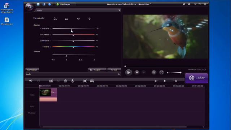Click the timeline scroll right arrow

click(204, 127)
